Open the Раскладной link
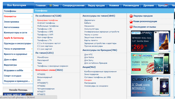The height and width of the screenshot is (99, 175). coord(43,60)
